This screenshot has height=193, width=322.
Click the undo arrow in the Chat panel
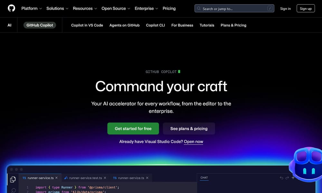click(x=281, y=177)
